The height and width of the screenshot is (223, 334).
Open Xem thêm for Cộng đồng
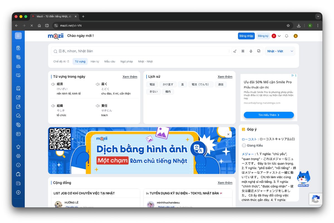click(x=225, y=183)
